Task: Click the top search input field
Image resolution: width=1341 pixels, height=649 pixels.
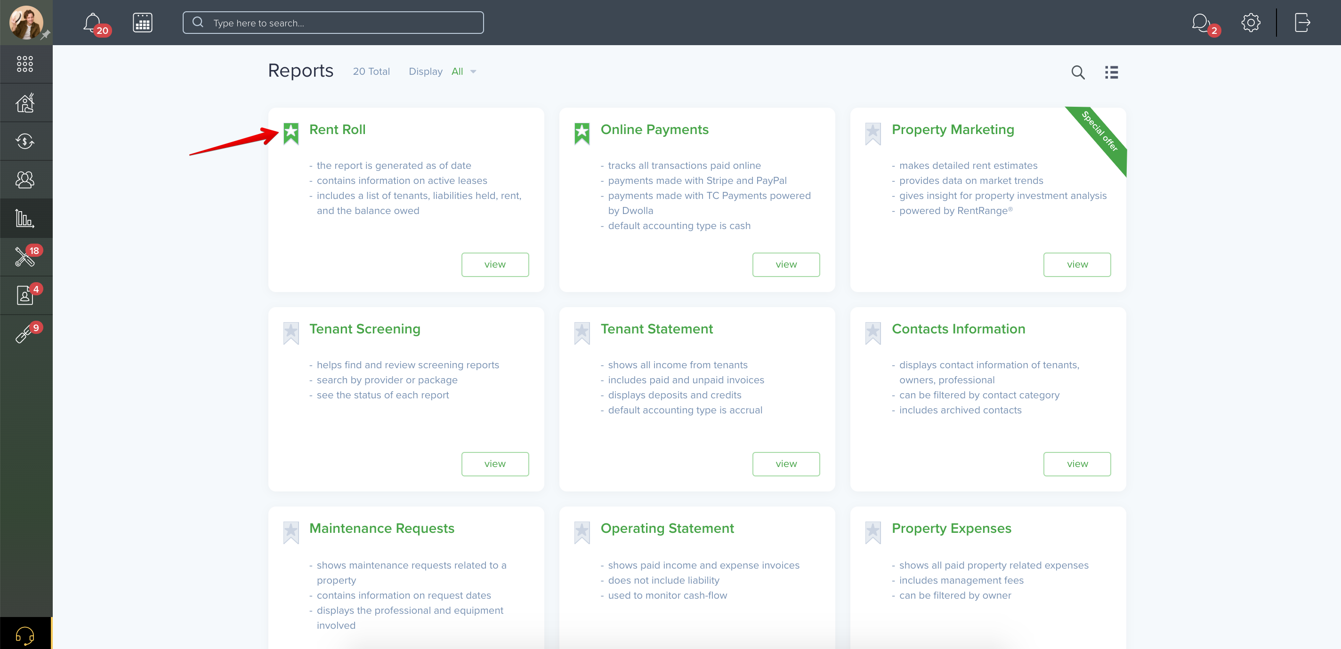Action: 333,23
